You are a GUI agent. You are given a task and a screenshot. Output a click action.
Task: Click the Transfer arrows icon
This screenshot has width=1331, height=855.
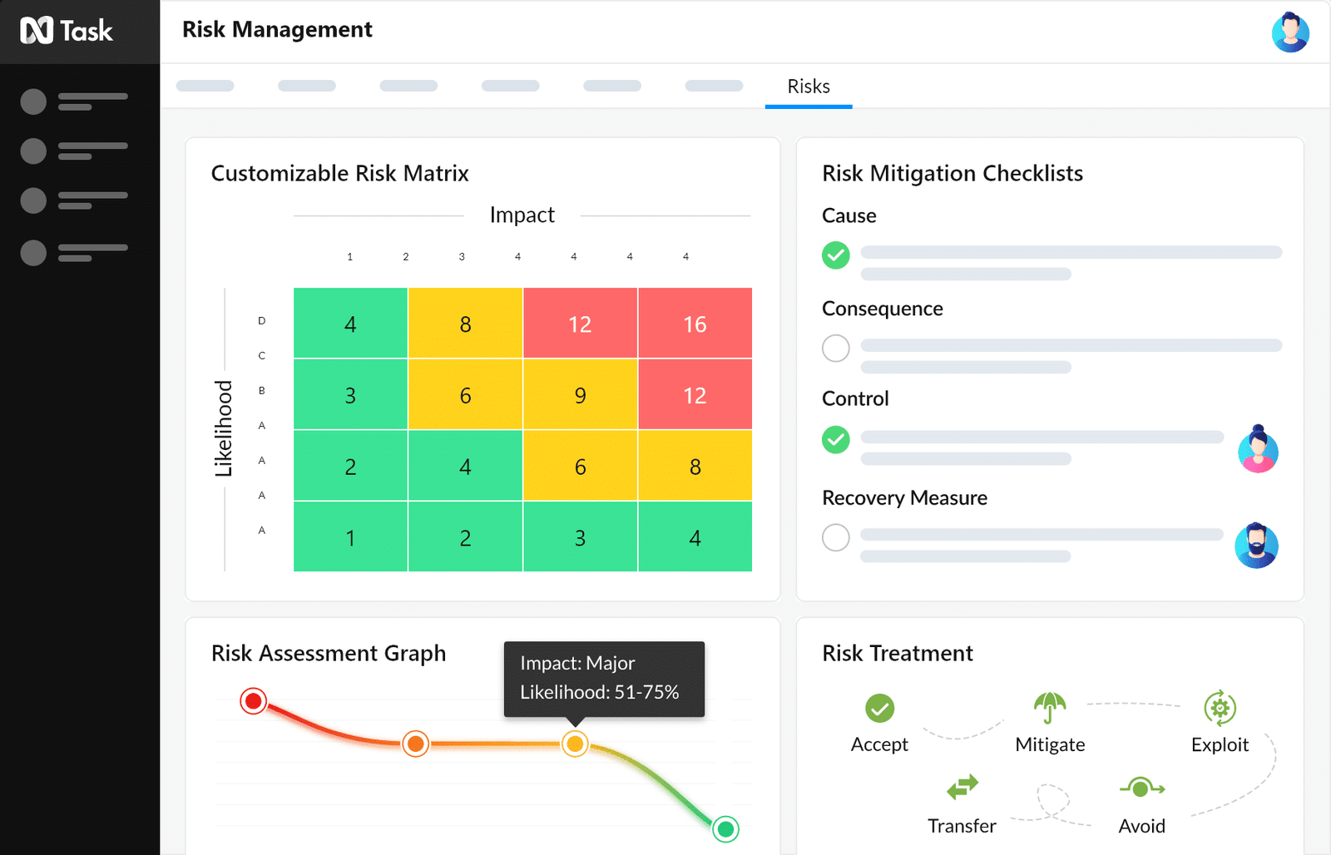coord(962,787)
